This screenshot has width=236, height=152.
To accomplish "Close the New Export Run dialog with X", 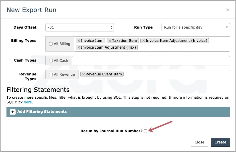I will coord(228,10).
